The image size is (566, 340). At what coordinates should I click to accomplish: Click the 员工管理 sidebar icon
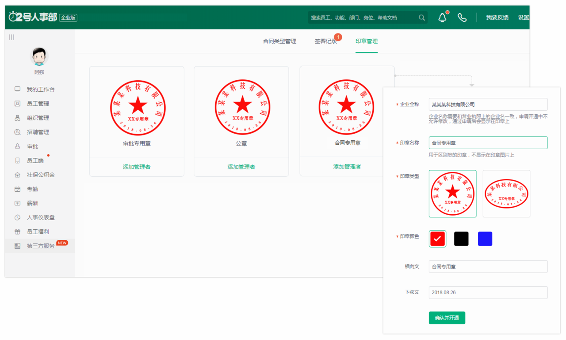click(18, 104)
